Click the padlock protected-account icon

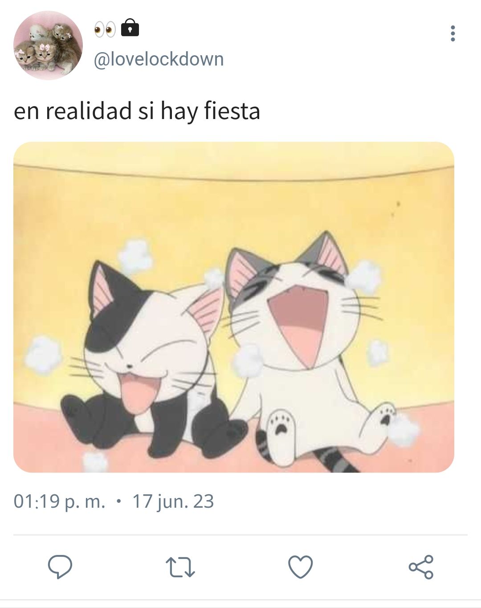click(x=130, y=27)
